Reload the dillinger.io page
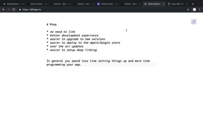 14,9
